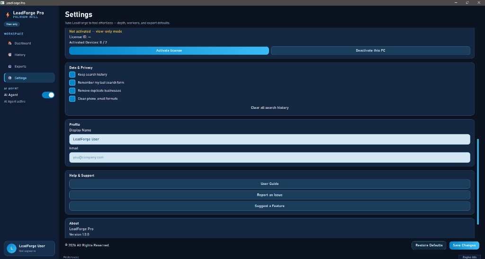485x259 pixels.
Task: Click the View only badge
Action: pos(12,24)
